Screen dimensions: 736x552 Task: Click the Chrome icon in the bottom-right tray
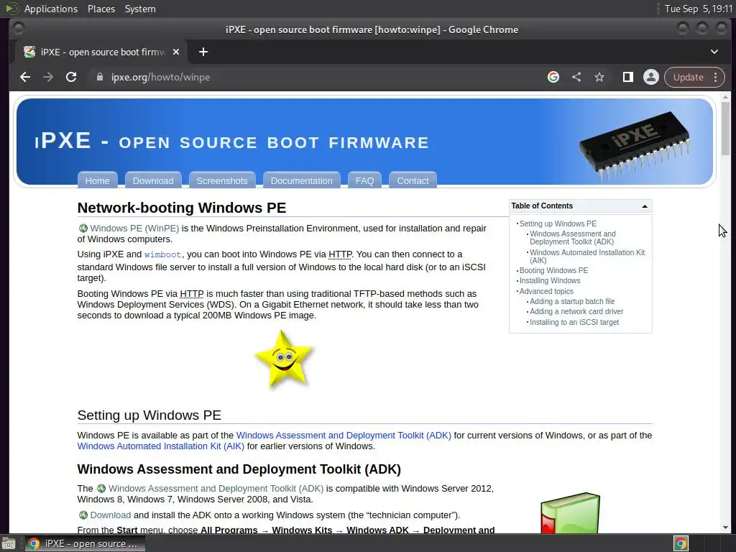pos(681,543)
